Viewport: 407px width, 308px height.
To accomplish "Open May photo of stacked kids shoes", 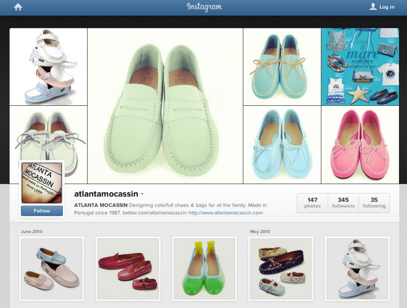I will [357, 269].
